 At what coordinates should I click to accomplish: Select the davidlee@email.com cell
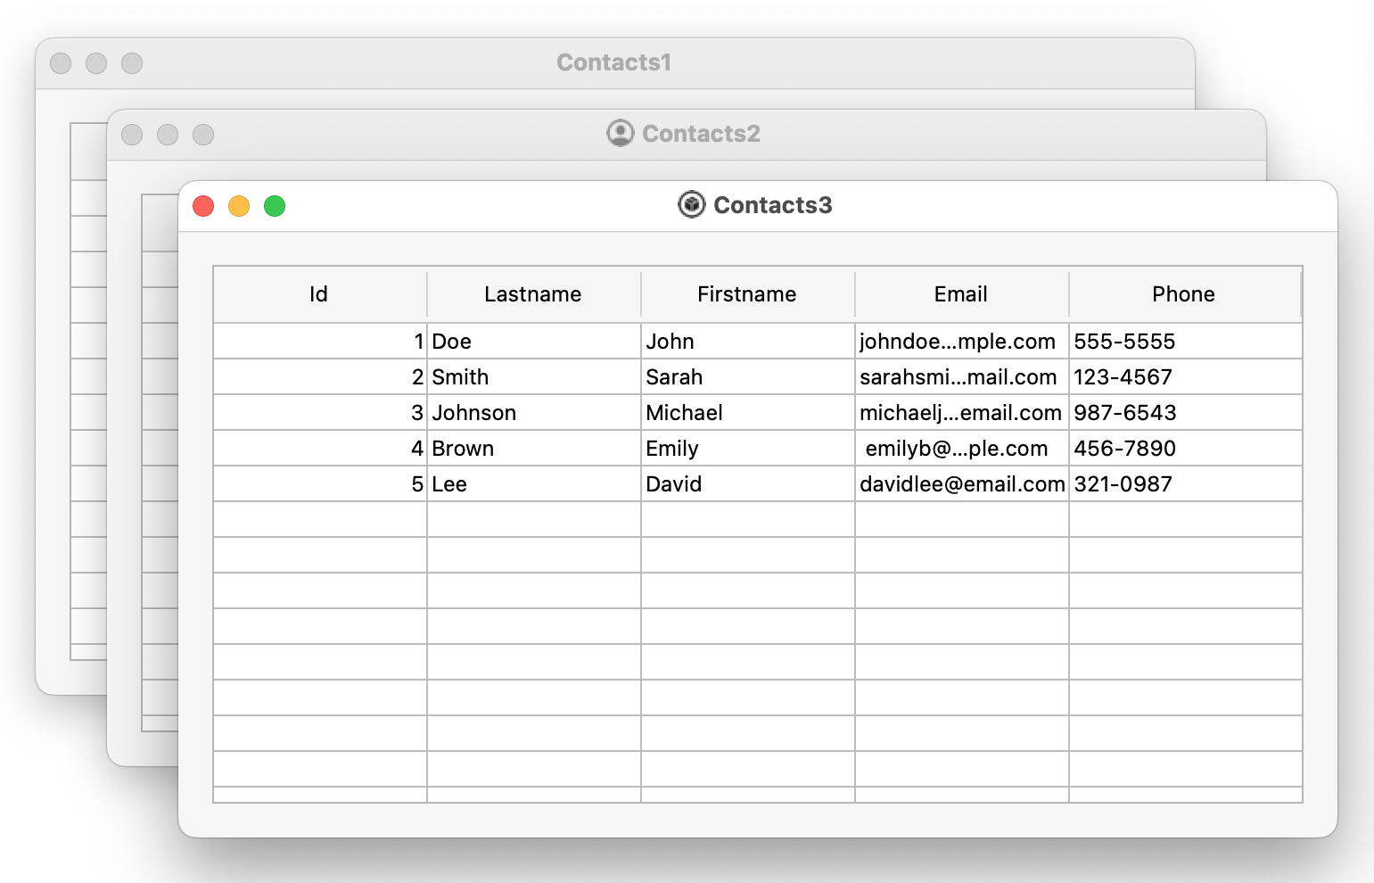[961, 484]
